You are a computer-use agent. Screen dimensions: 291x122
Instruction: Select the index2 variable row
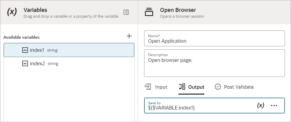coord(69,63)
